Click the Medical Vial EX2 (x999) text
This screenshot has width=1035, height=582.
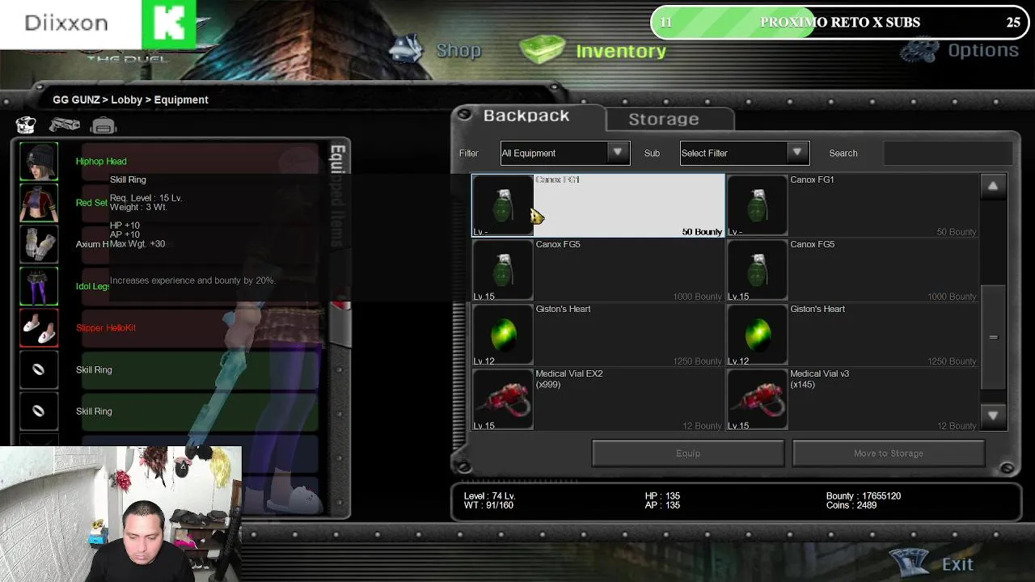point(569,379)
